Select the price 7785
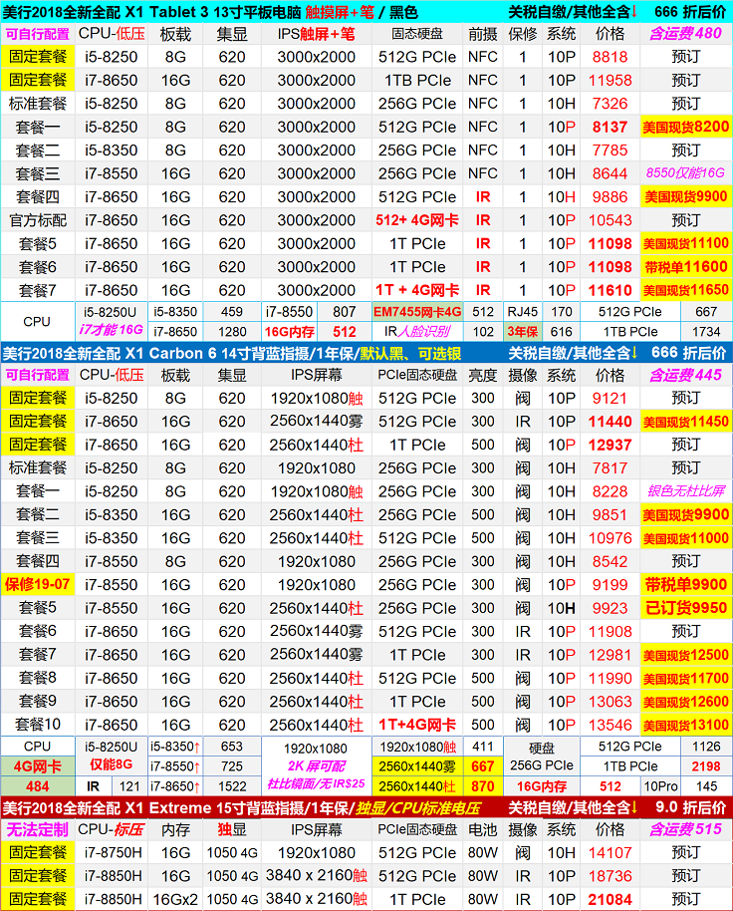The height and width of the screenshot is (911, 733). coord(610,151)
